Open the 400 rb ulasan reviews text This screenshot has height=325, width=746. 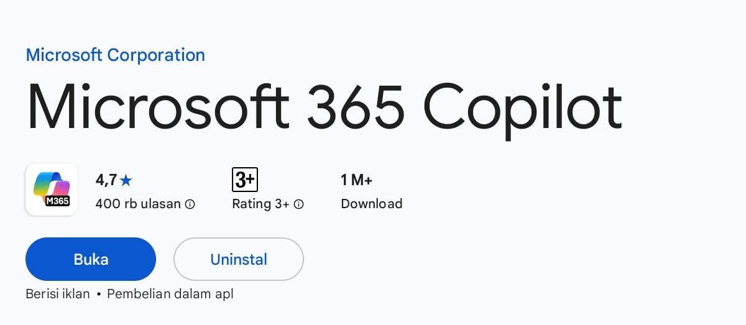point(138,204)
